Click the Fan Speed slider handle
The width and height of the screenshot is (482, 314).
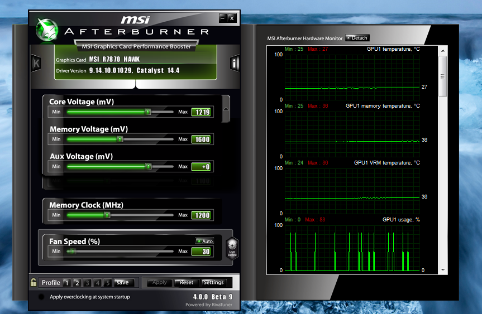(x=73, y=251)
